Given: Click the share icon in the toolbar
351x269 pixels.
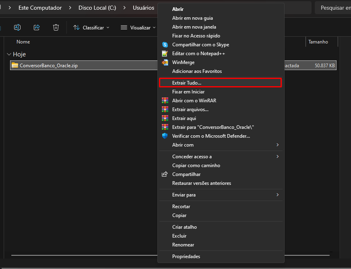Looking at the screenshot, I should point(37,27).
